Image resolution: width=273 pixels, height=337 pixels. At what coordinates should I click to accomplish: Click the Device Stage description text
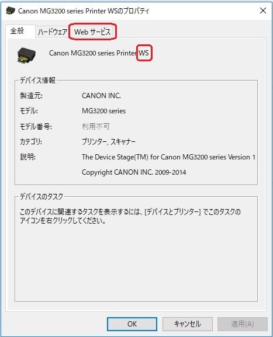168,157
